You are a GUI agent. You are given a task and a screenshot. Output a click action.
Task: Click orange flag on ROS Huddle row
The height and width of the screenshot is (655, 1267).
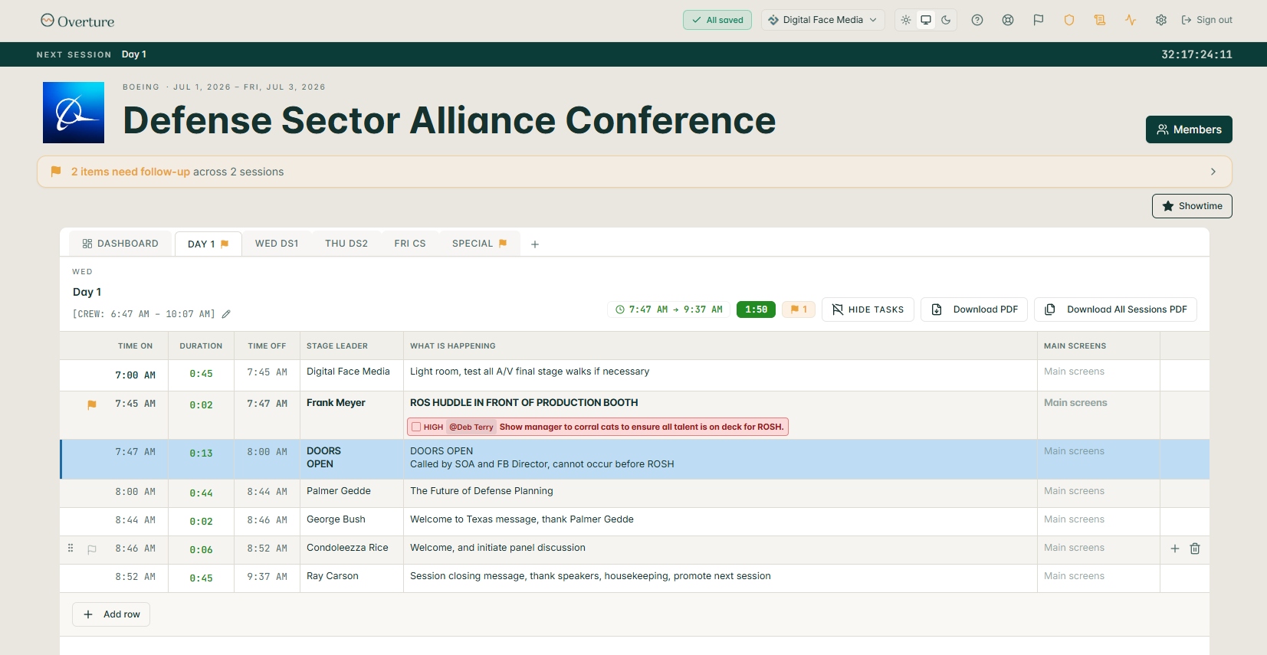coord(92,404)
